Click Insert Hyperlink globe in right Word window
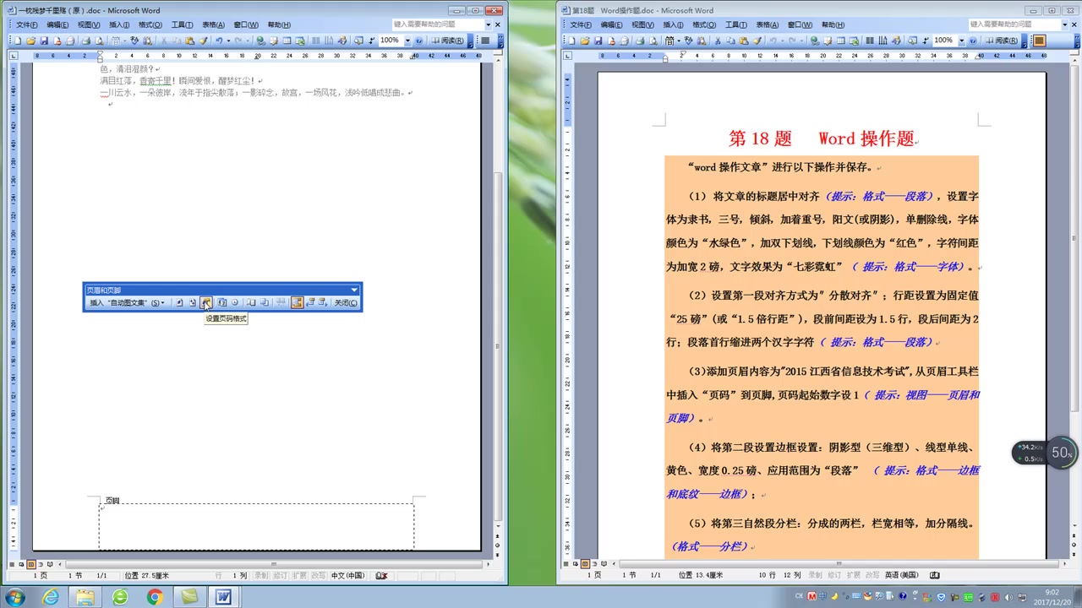Viewport: 1082px width, 608px height. pos(814,41)
